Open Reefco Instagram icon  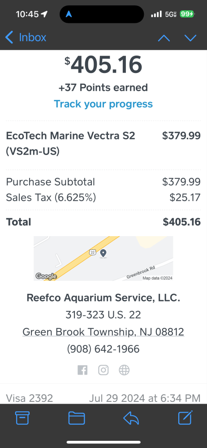pyautogui.click(x=103, y=370)
